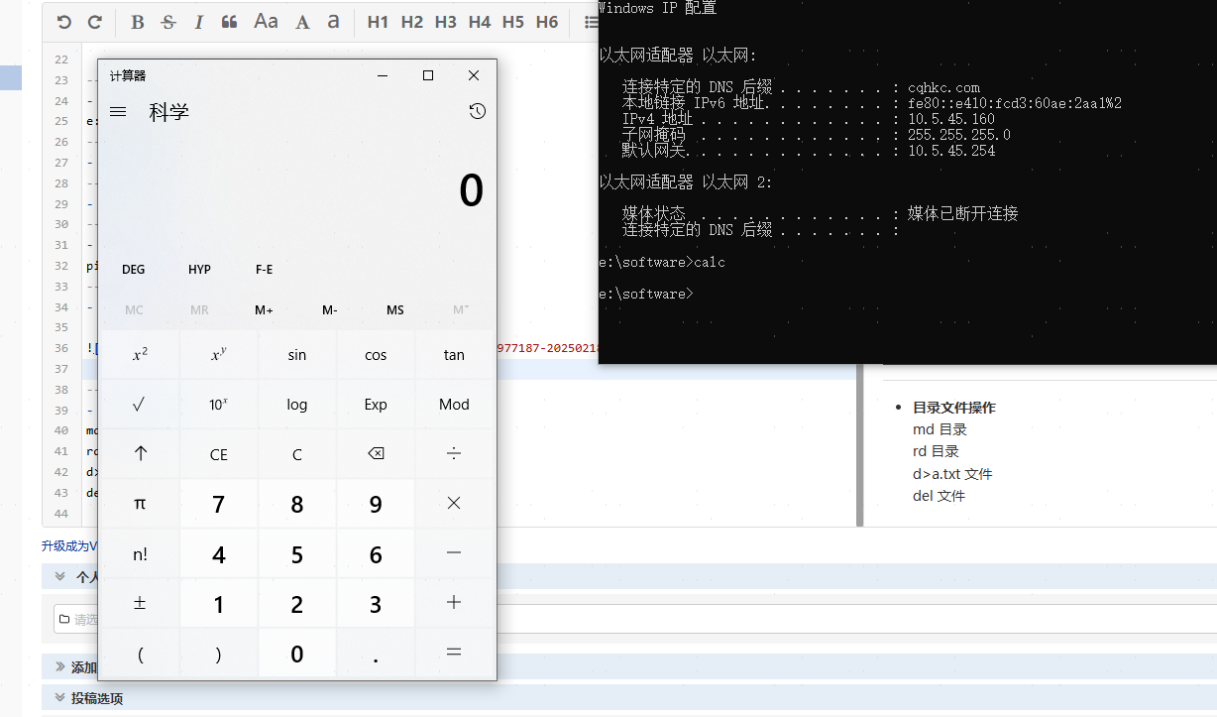Screen dimensions: 1217x717
Task: Click the M+ memory add button
Action: coord(265,310)
